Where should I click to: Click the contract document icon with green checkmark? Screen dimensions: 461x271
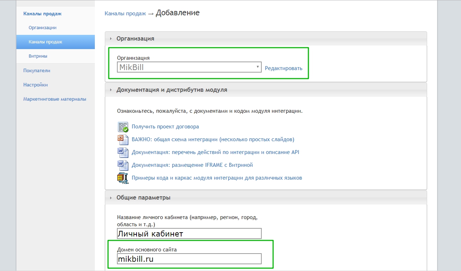[x=123, y=127]
